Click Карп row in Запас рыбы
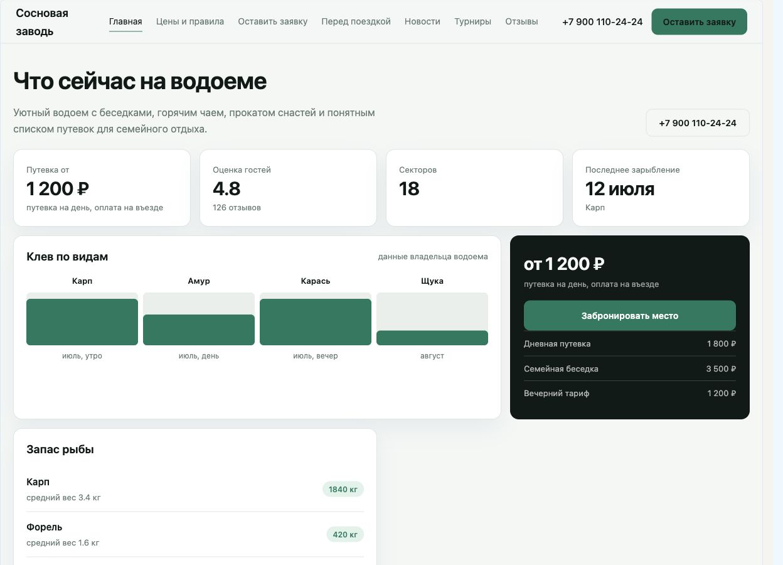The width and height of the screenshot is (783, 565). pyautogui.click(x=195, y=489)
